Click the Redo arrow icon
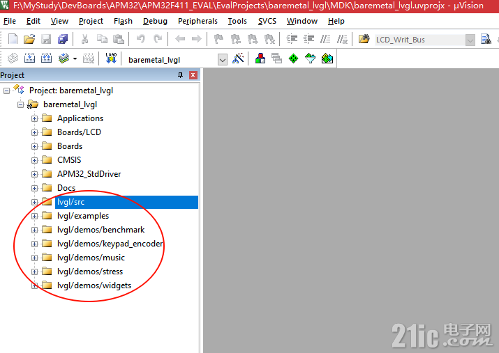Image resolution: width=499 pixels, height=353 pixels. (158, 39)
